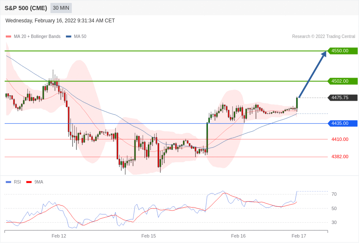Click the RSI legend label
This screenshot has width=359, height=243.
17,182
